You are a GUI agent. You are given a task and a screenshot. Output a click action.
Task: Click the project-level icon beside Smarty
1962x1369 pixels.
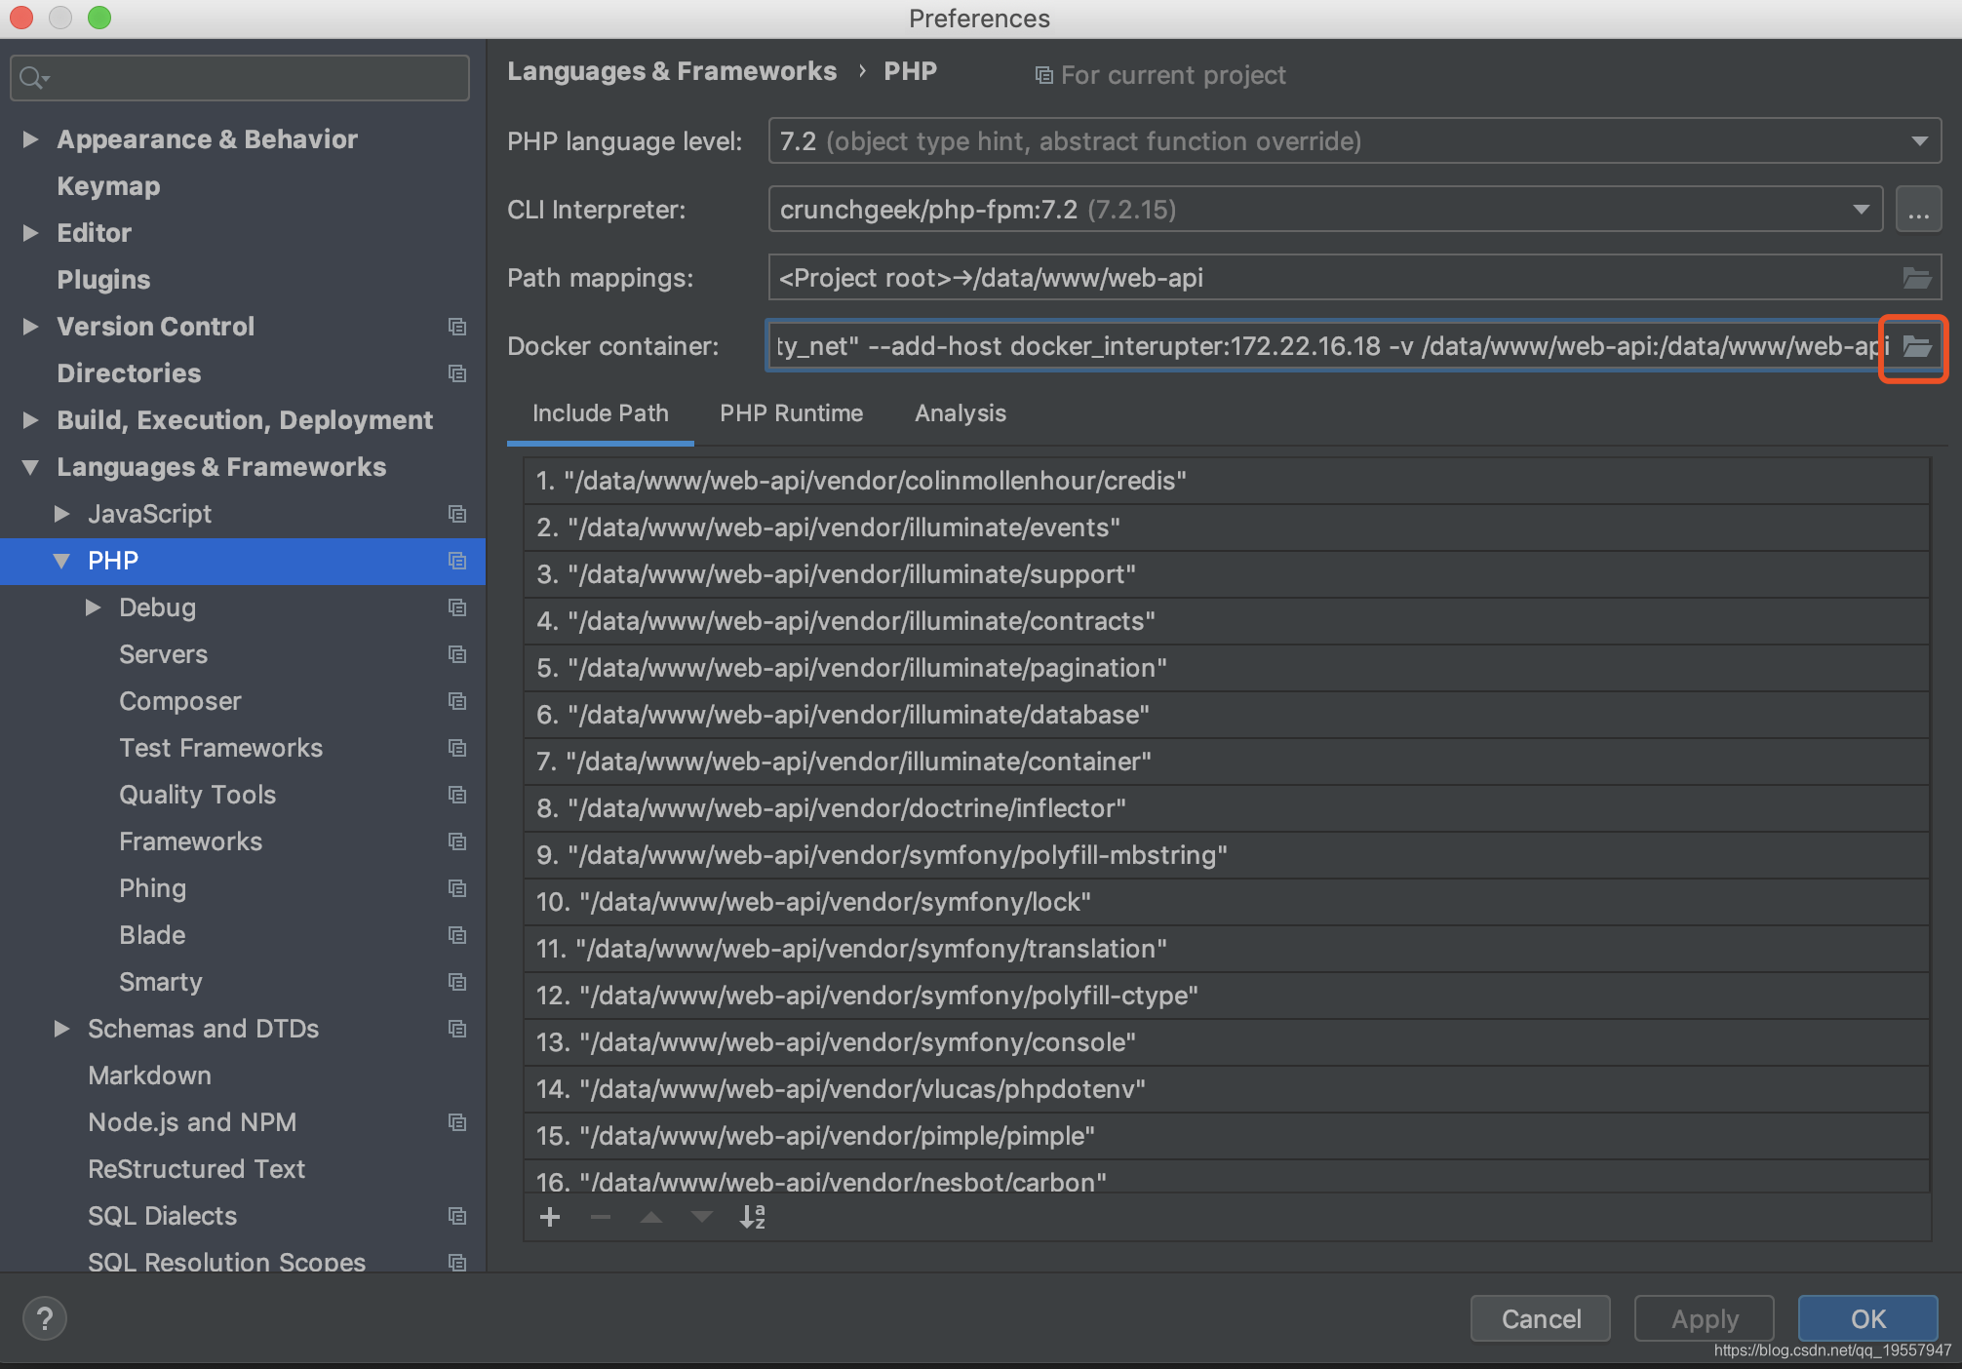coord(457,982)
